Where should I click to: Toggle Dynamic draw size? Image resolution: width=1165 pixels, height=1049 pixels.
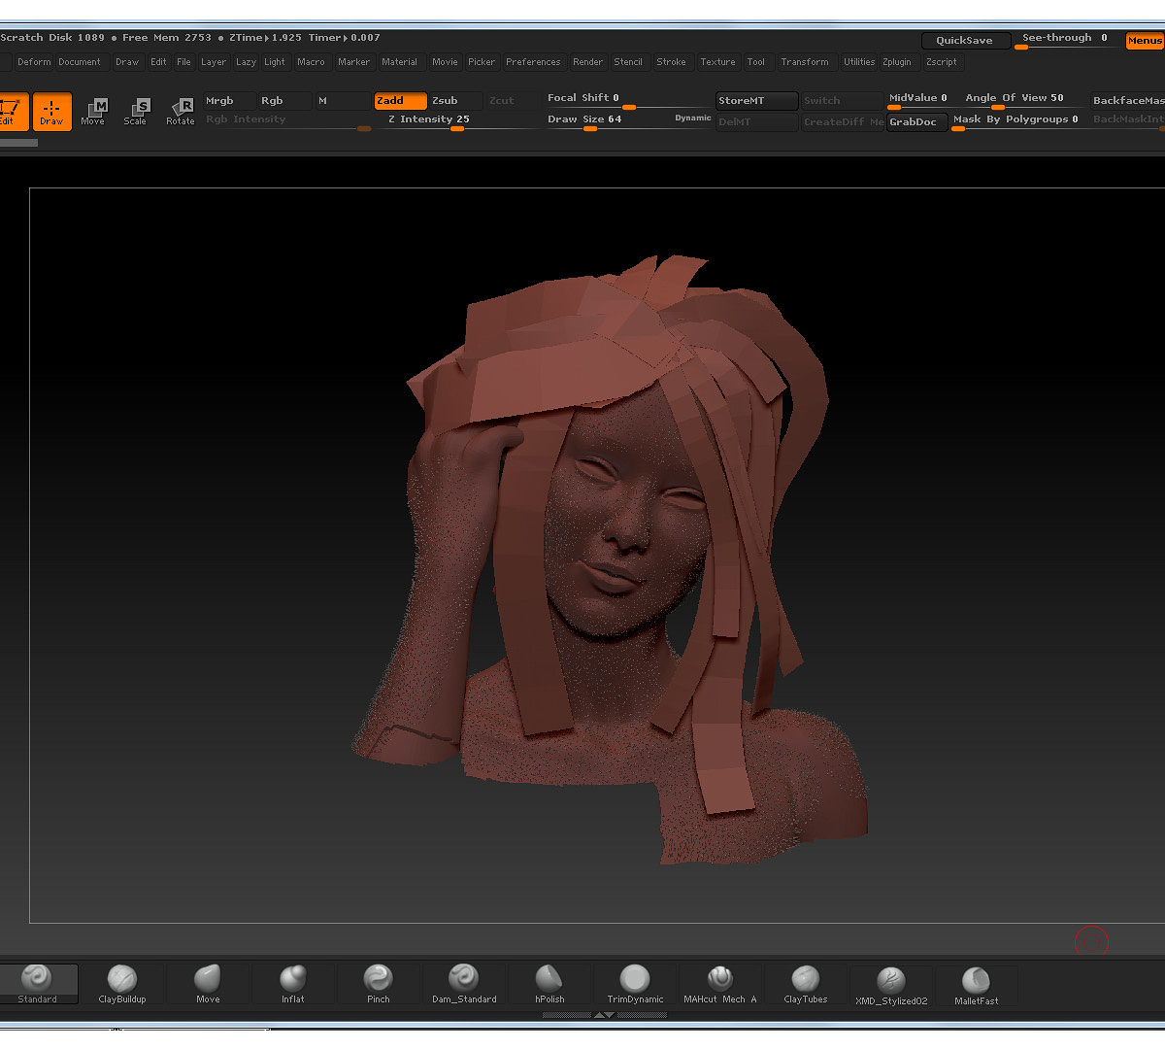coord(693,118)
